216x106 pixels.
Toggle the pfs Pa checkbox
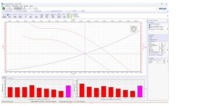(x=8, y=15)
